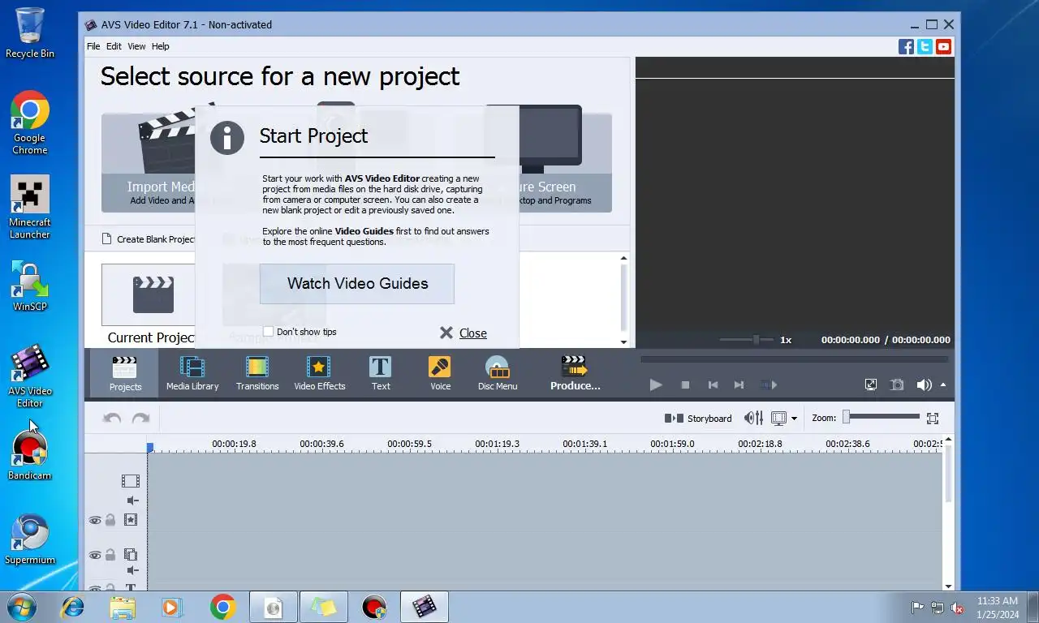Click the video effects track star icon
1039x623 pixels.
coord(130,520)
